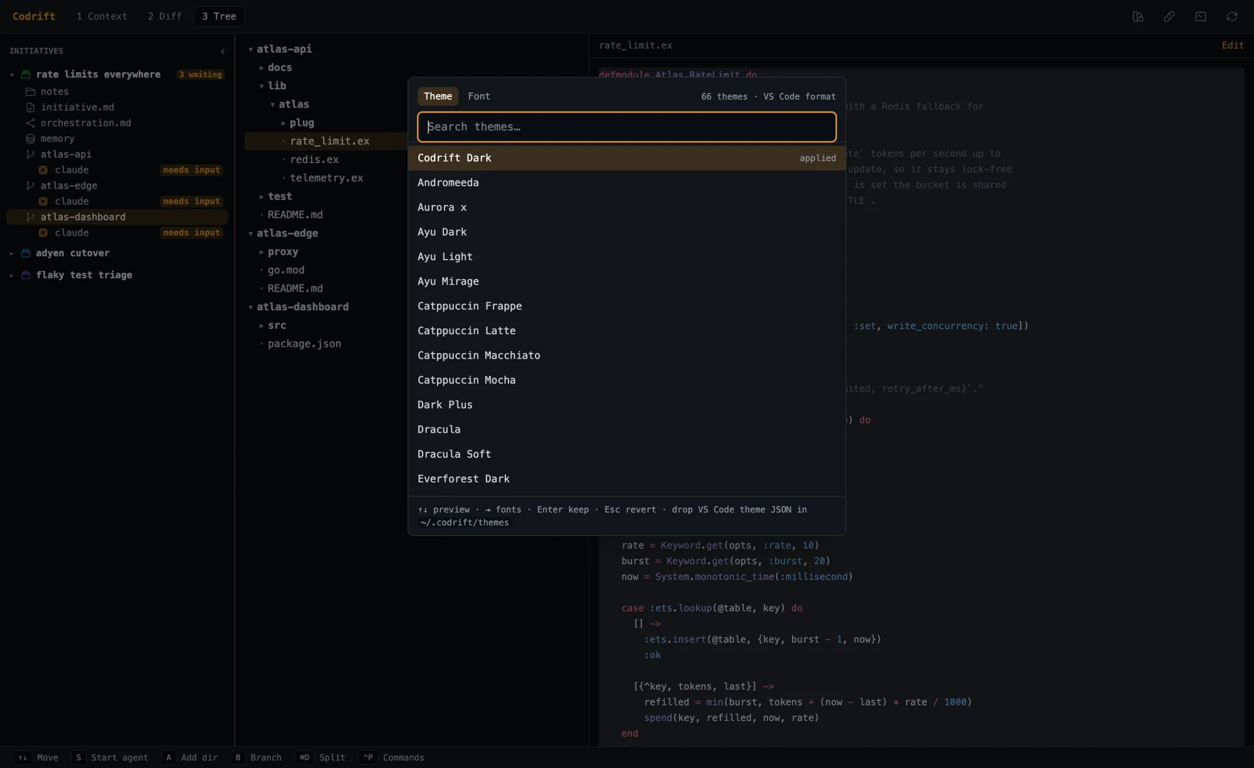Choose the Catppuccin Latte theme
The width and height of the screenshot is (1254, 768).
coord(627,330)
